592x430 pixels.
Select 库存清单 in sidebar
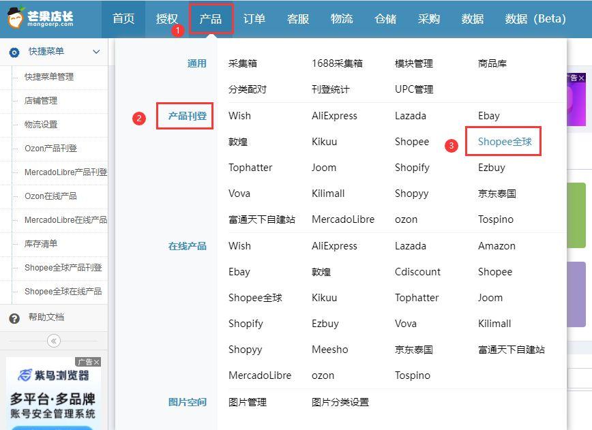tap(41, 244)
